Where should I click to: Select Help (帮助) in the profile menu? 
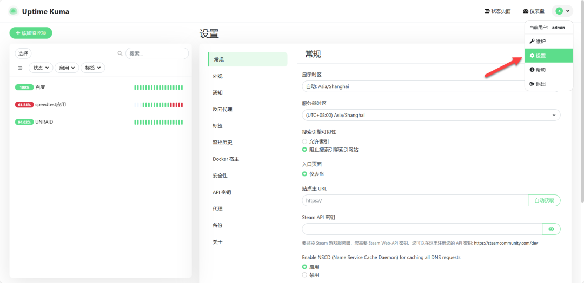pyautogui.click(x=541, y=70)
